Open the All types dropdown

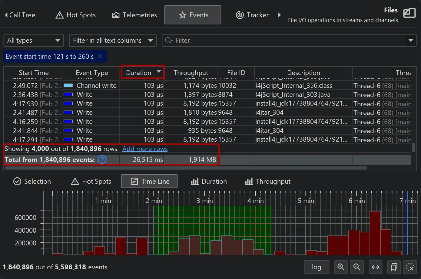pyautogui.click(x=33, y=40)
